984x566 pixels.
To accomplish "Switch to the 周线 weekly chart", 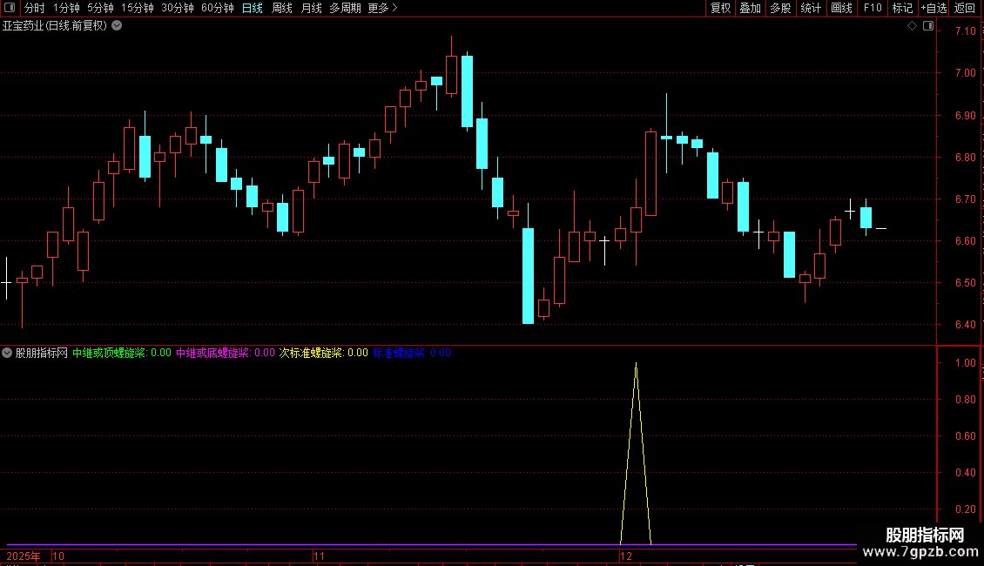I will 282,8.
